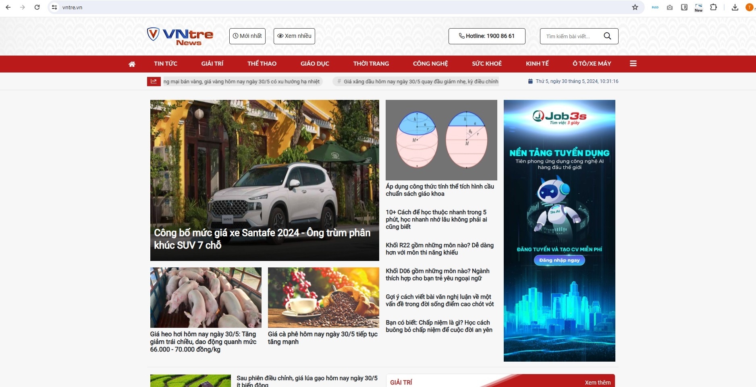This screenshot has width=756, height=387.
Task: Click the Hotline 1900 86 61 button
Action: click(x=487, y=36)
